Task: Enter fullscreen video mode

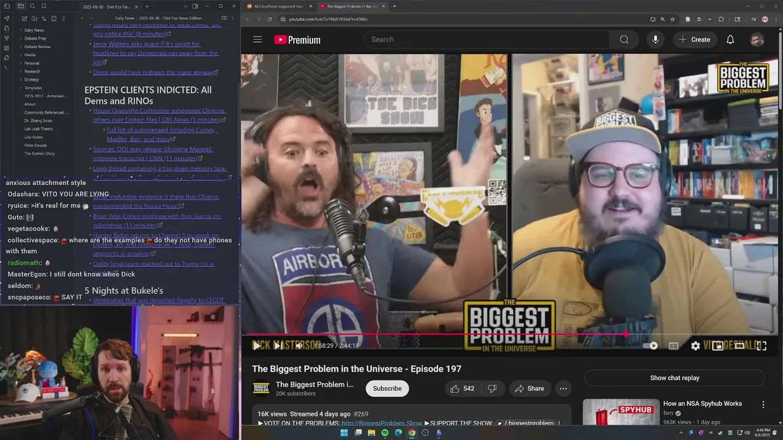Action: [762, 346]
